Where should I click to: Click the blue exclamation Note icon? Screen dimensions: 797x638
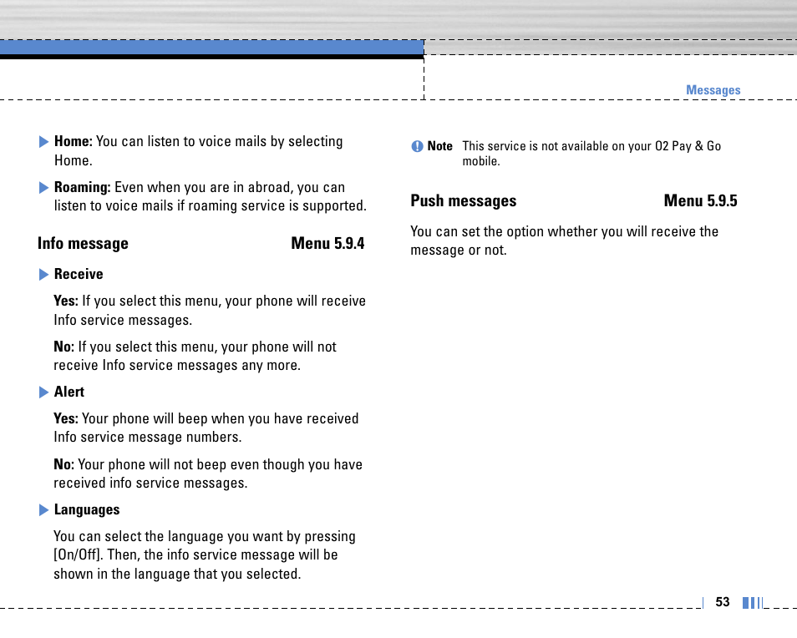pos(417,146)
